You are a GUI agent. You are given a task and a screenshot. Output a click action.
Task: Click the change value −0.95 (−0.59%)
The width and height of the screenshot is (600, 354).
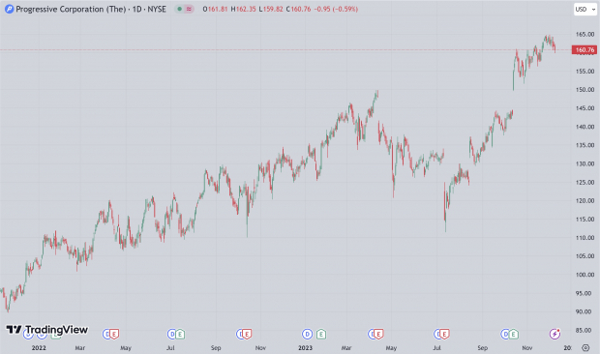336,9
